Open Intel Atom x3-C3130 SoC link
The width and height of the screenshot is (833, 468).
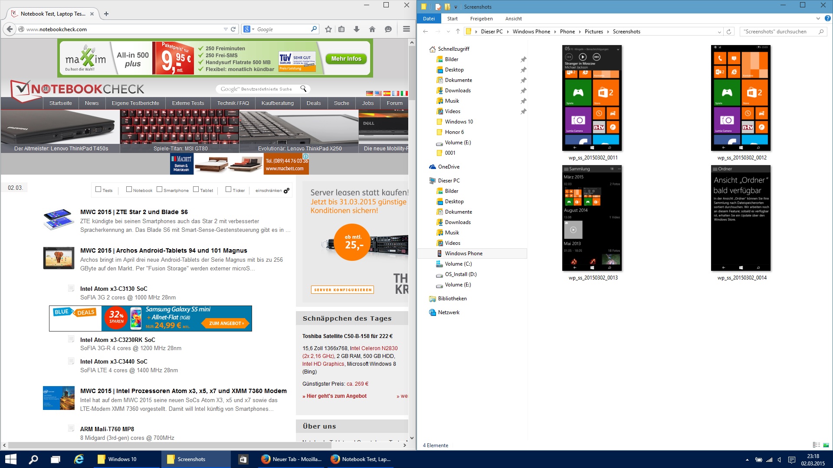tap(114, 289)
